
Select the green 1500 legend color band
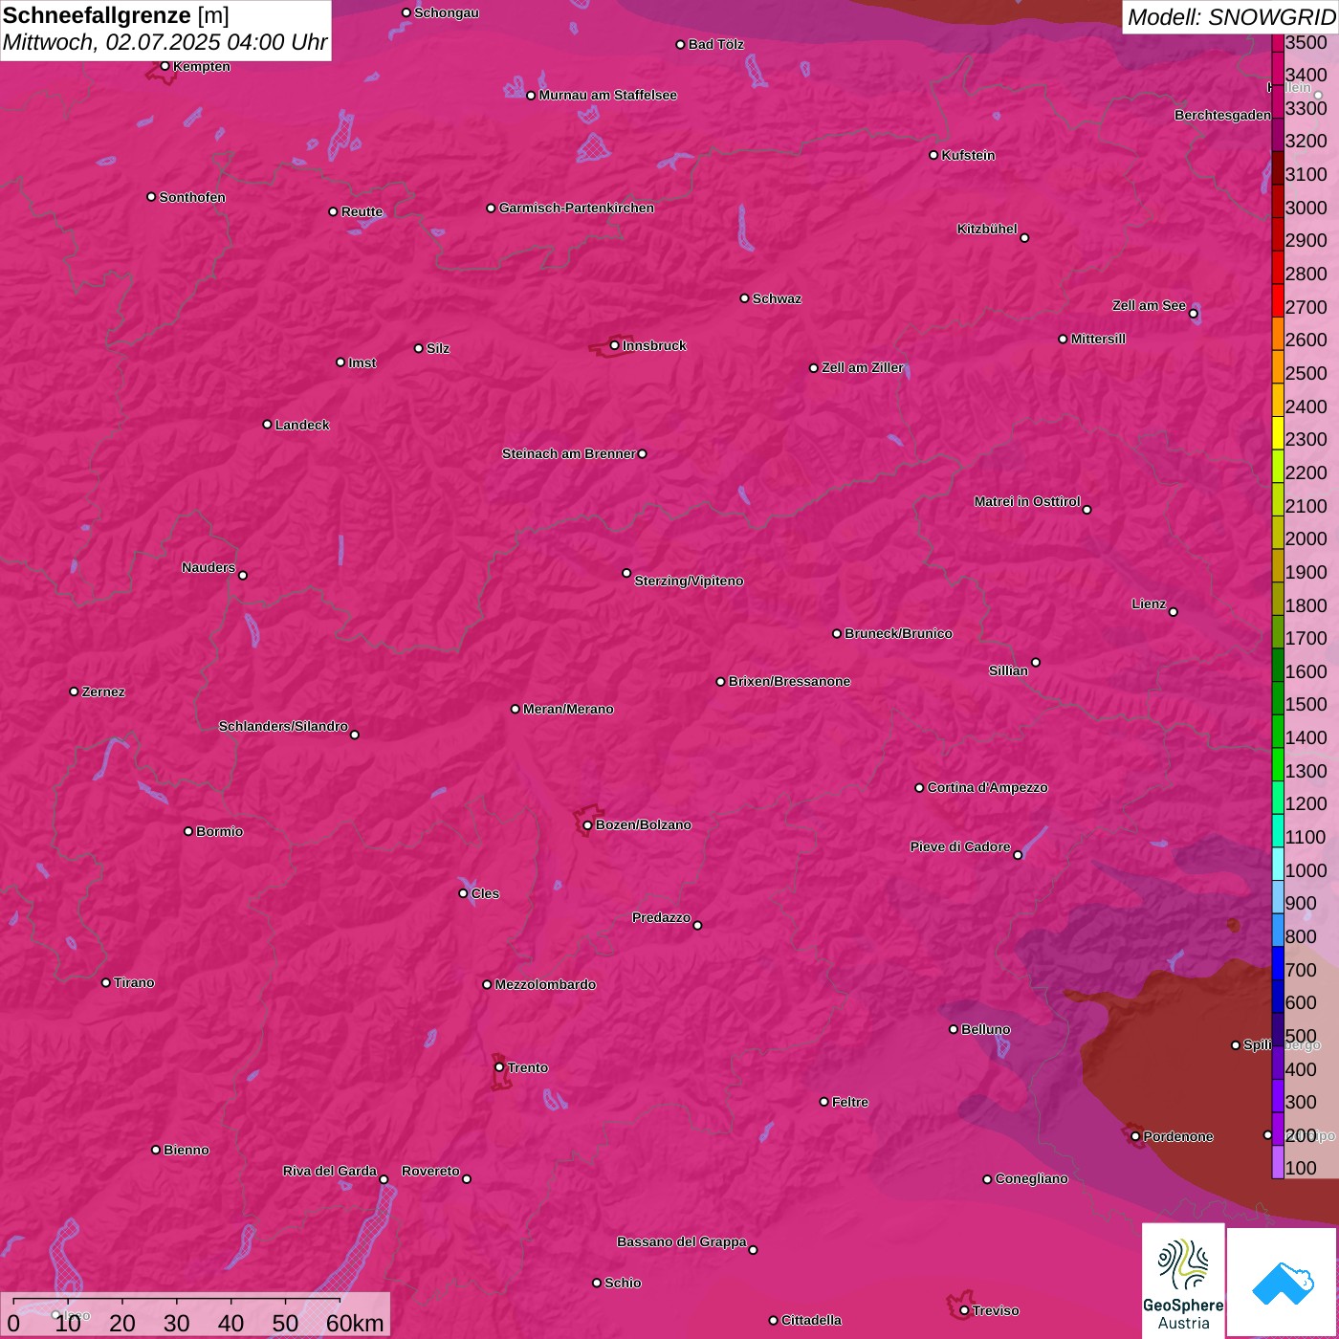tap(1278, 698)
